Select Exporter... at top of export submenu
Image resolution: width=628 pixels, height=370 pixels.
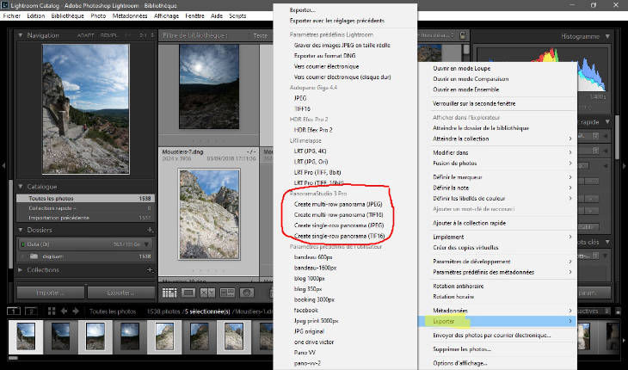click(x=302, y=10)
